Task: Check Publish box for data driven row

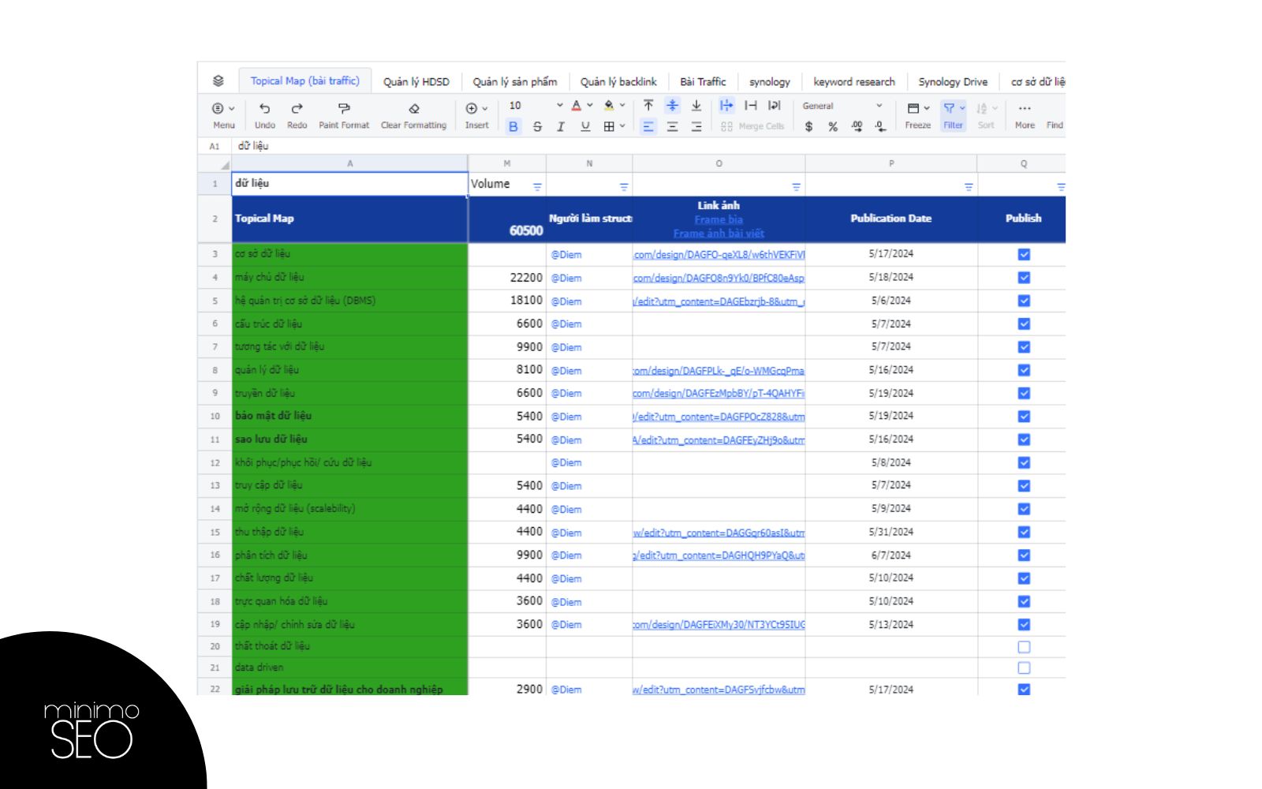Action: 1024,667
